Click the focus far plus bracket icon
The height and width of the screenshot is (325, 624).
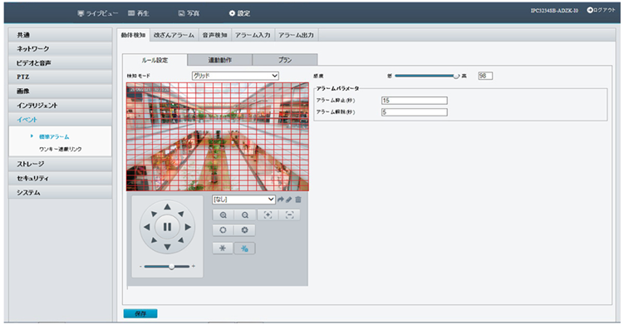pos(268,215)
